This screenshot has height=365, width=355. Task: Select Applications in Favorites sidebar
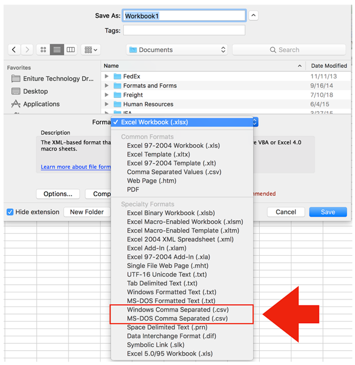coord(35,104)
